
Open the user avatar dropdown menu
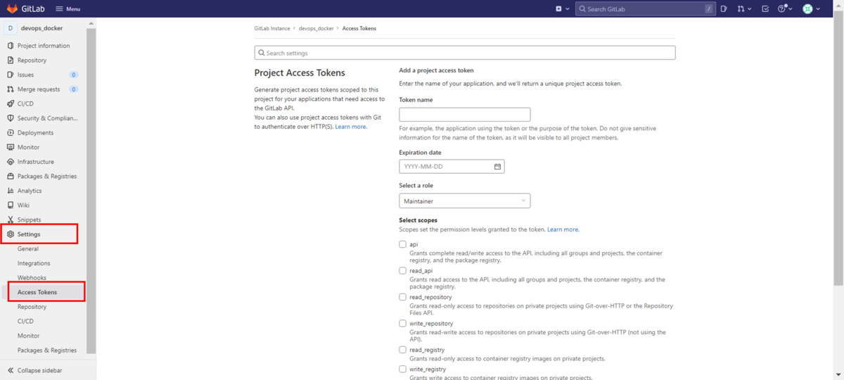(811, 8)
